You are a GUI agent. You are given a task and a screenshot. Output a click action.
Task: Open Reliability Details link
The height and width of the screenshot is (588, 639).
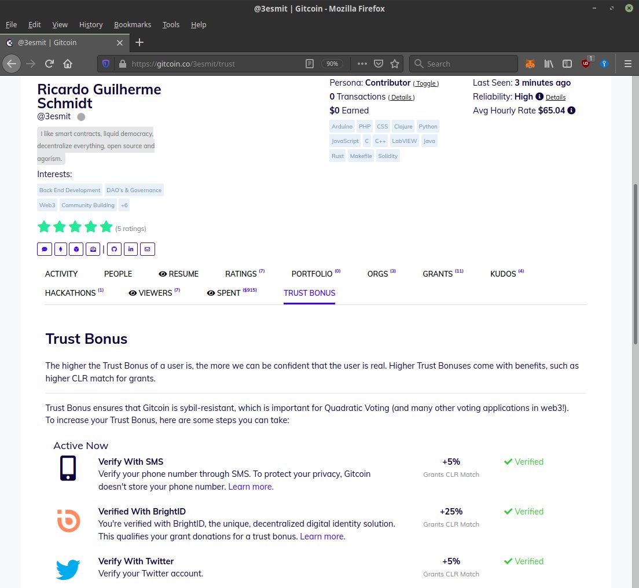(556, 97)
